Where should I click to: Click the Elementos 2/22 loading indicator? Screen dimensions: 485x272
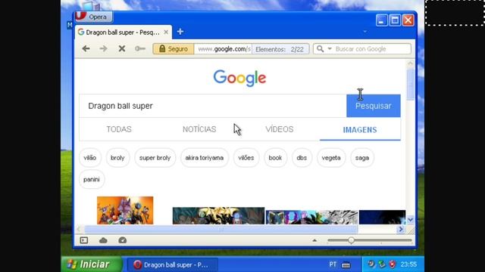pos(280,49)
